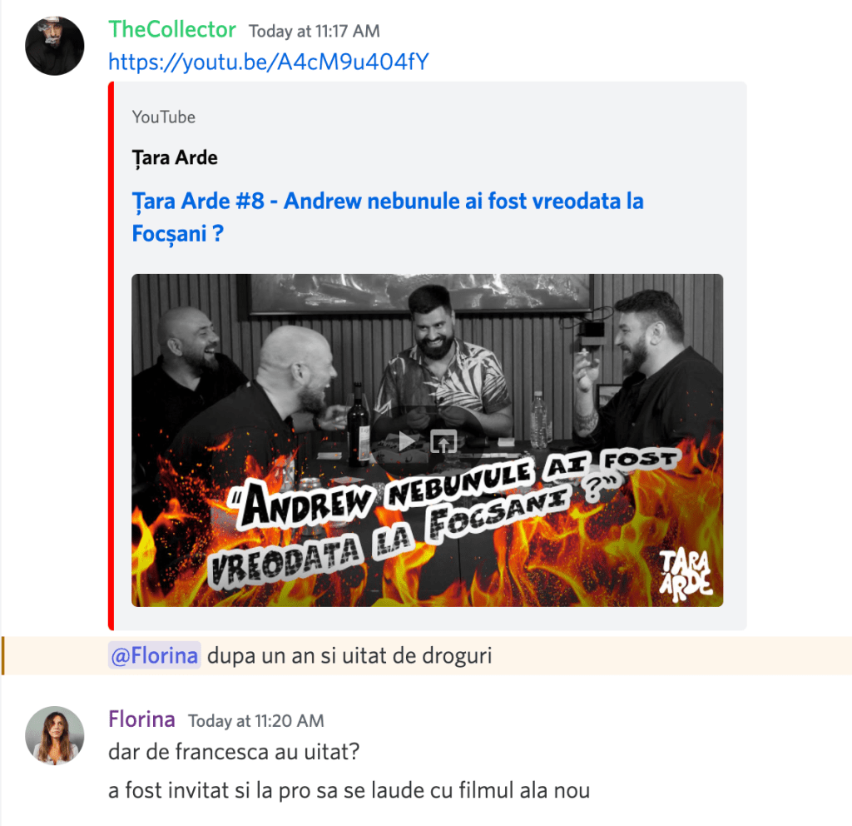This screenshot has width=852, height=826.
Task: Click the Țara Arde logo in thumbnail
Action: tap(686, 575)
